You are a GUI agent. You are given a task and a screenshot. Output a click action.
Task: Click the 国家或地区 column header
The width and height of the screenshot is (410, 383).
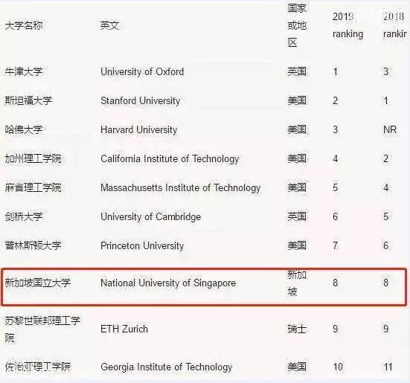[297, 25]
